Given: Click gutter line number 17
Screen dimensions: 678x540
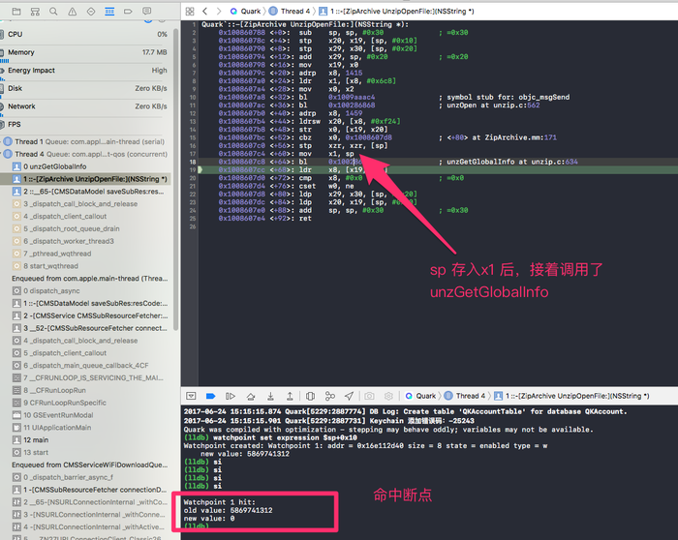Looking at the screenshot, I should click(x=193, y=154).
